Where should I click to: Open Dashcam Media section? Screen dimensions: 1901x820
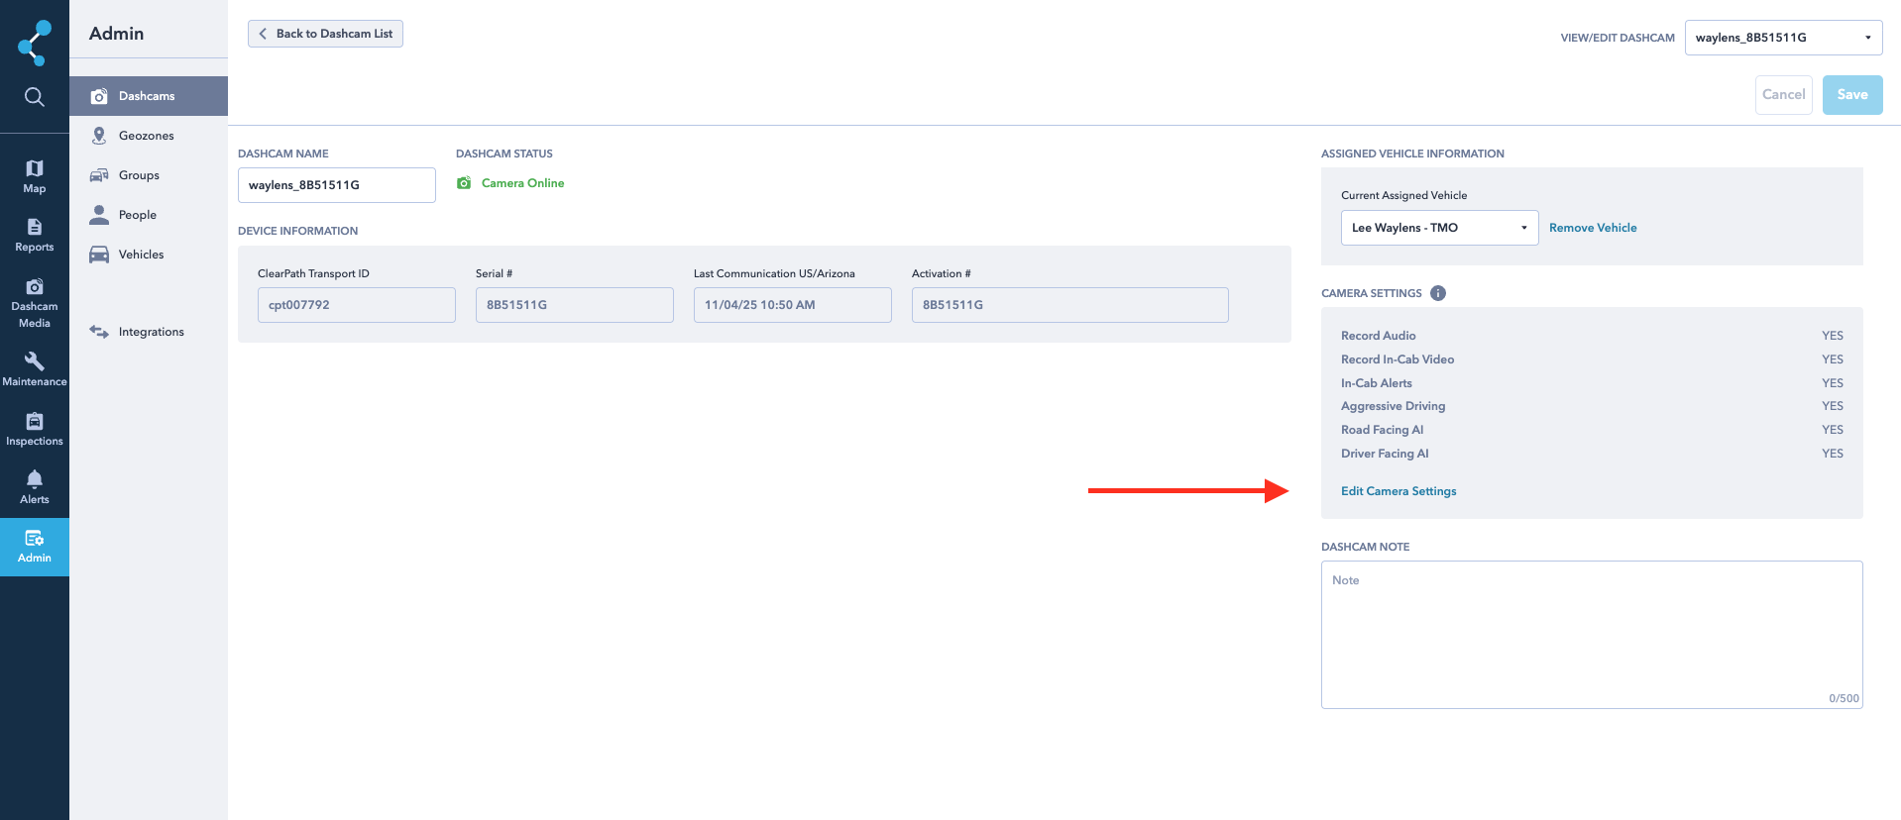coord(35,303)
